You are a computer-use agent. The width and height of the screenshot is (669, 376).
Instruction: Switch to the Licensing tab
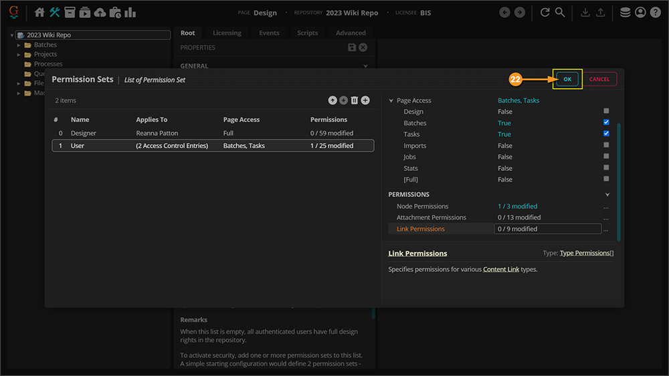tap(227, 33)
